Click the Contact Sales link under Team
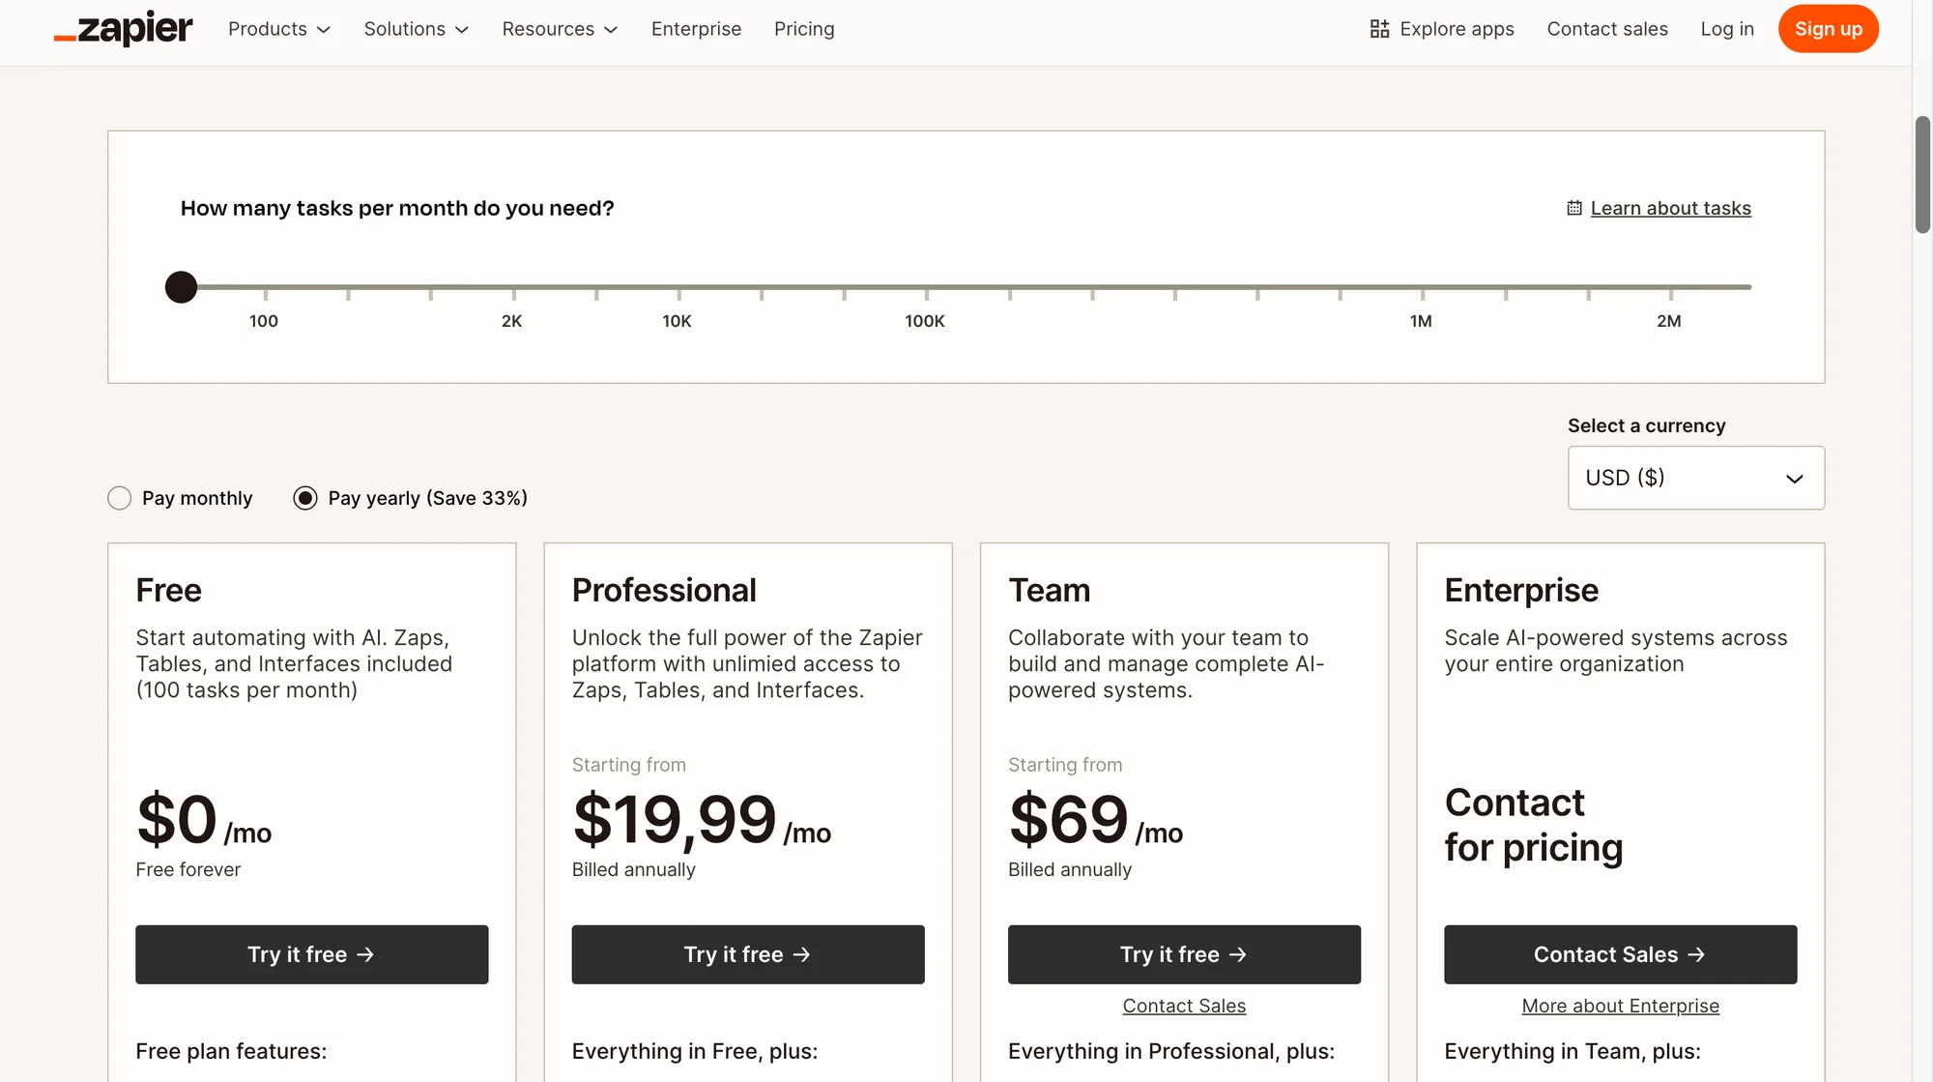The image size is (1933, 1082). [1184, 1006]
